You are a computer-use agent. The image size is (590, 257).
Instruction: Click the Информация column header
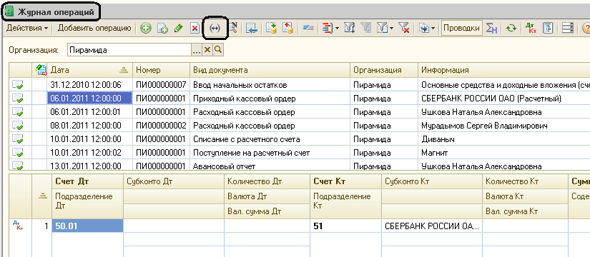point(504,70)
